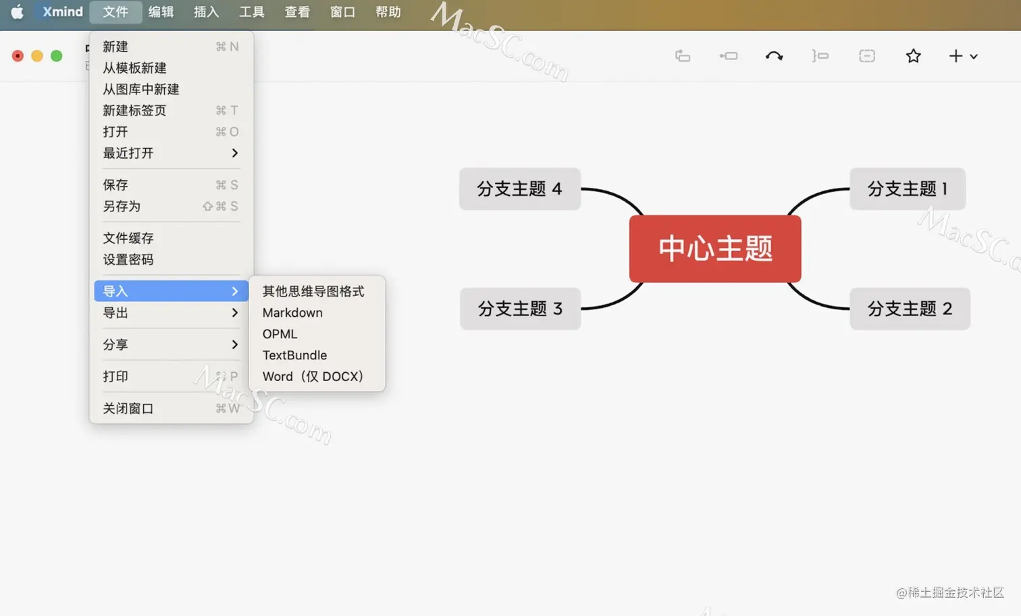Import a Markdown file
The image size is (1021, 616).
317,313
